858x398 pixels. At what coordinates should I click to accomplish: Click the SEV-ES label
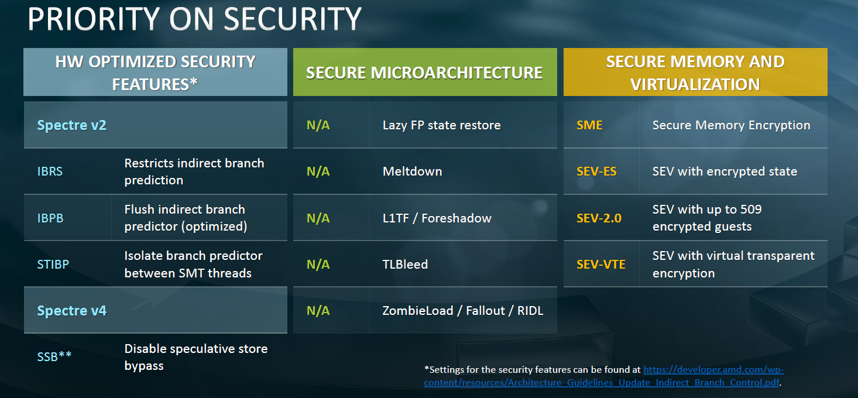[x=596, y=171]
